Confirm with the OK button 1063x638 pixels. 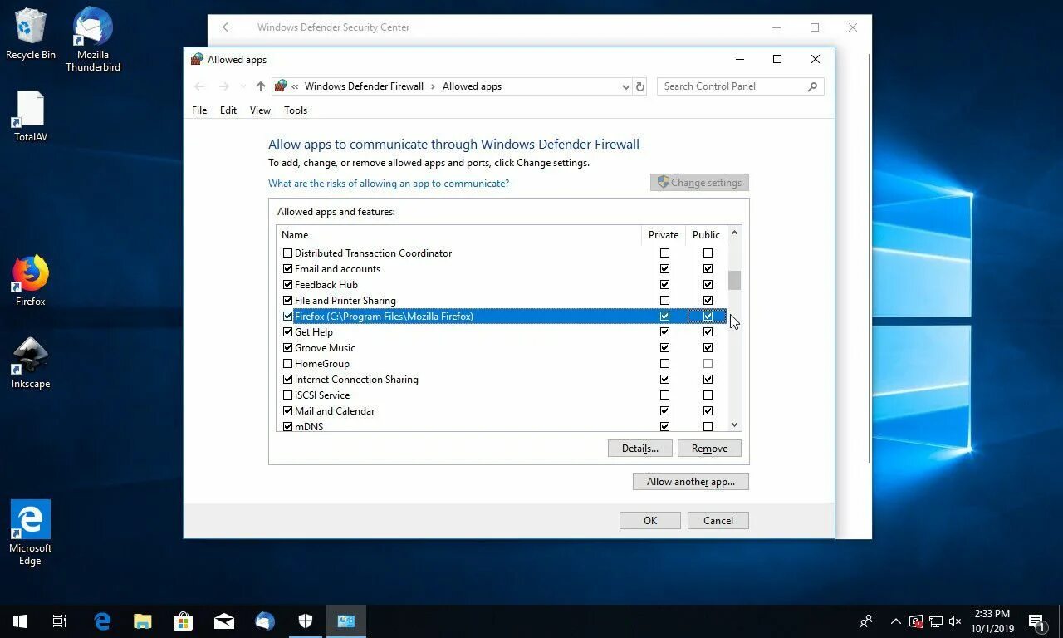(649, 521)
